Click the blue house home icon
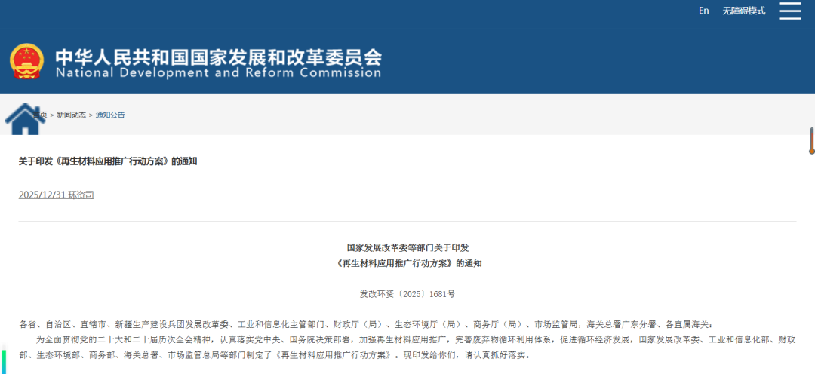Image resolution: width=815 pixels, height=374 pixels. pos(25,120)
